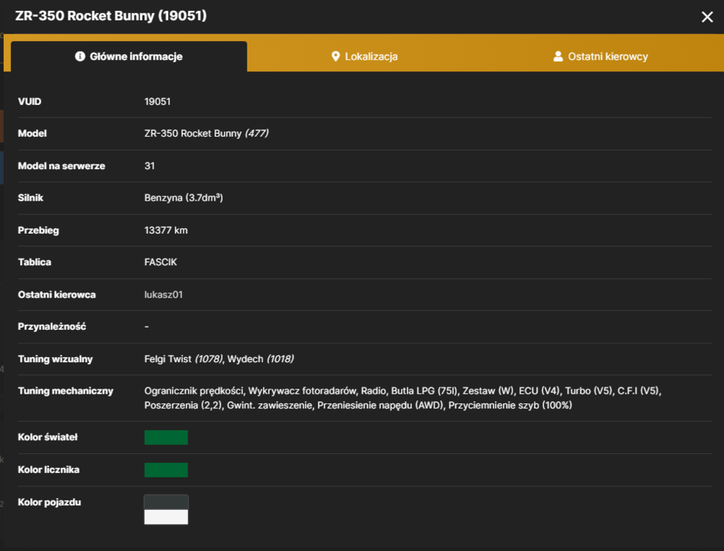Click the mileage value 13377 km

coord(166,230)
